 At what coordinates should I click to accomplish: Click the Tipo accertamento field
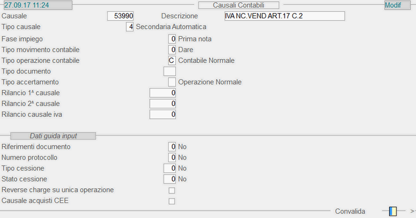pos(172,82)
